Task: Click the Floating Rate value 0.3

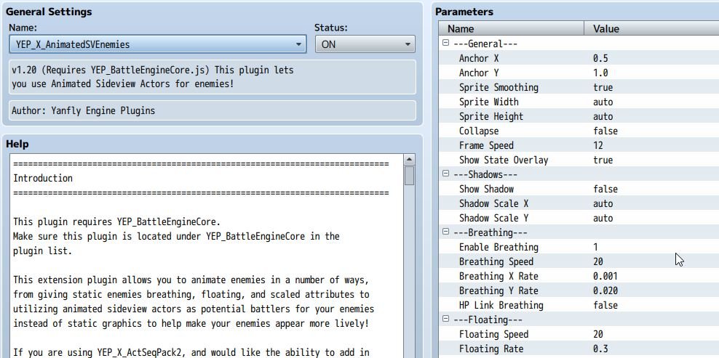Action: [x=600, y=349]
